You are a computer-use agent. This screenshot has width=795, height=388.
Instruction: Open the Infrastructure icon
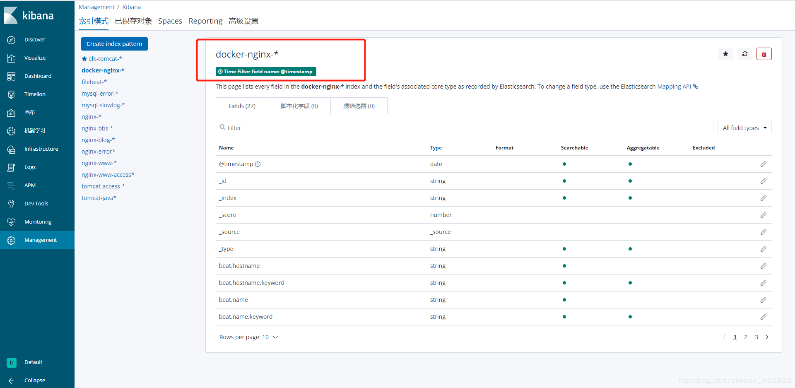point(11,149)
